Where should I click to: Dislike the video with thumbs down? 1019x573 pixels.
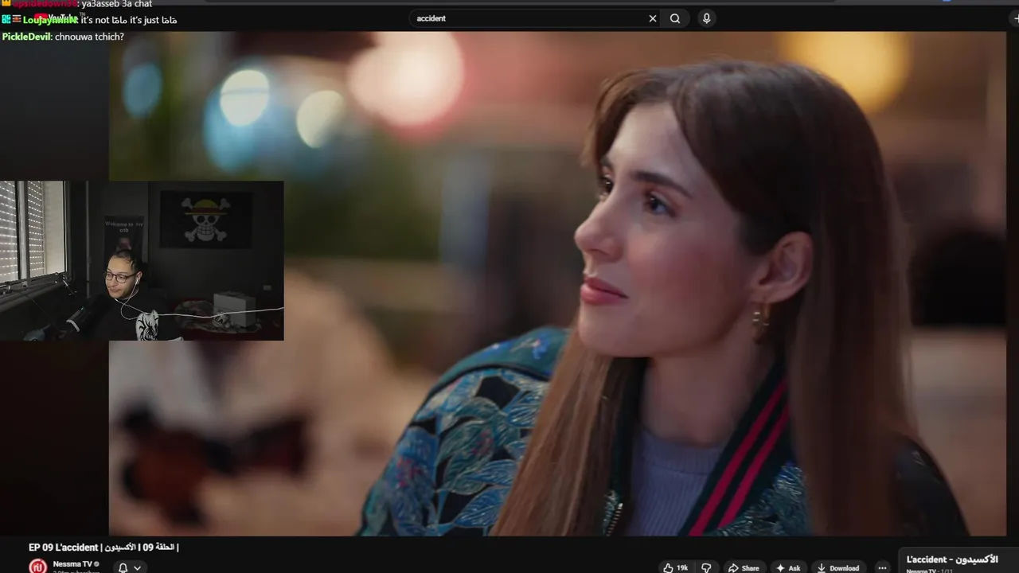705,567
